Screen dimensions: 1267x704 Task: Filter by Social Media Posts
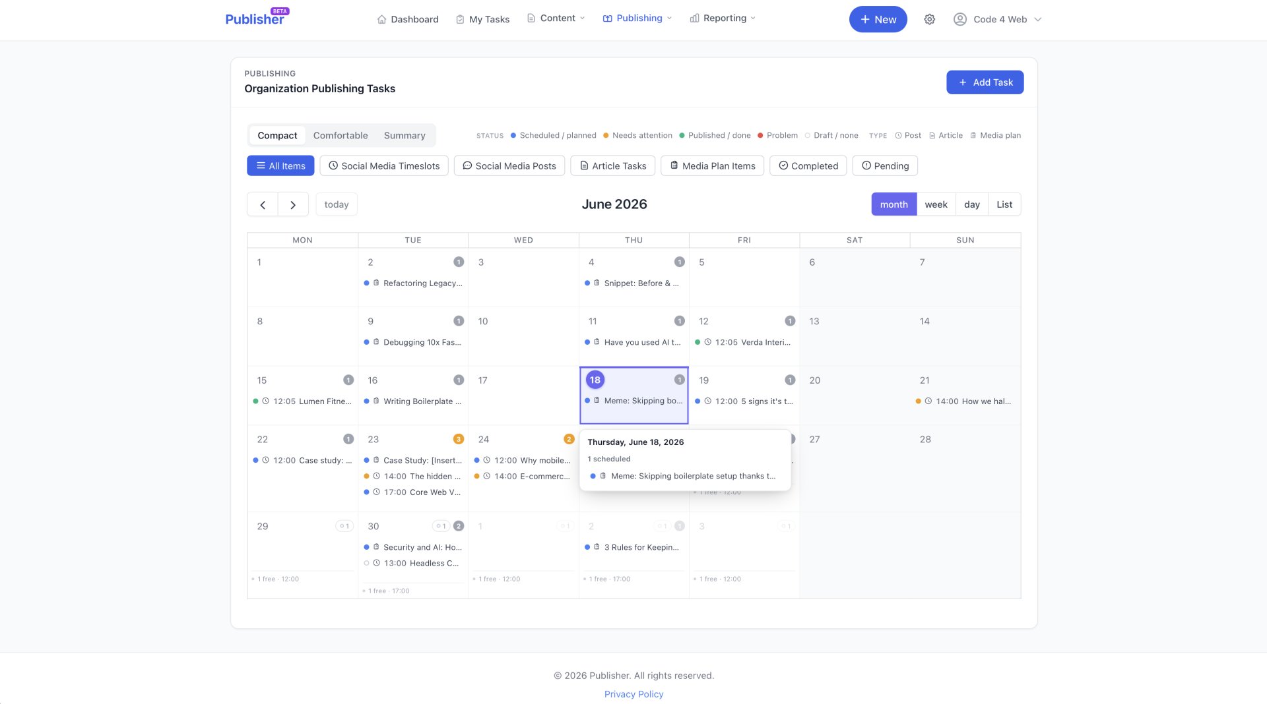[x=509, y=165]
